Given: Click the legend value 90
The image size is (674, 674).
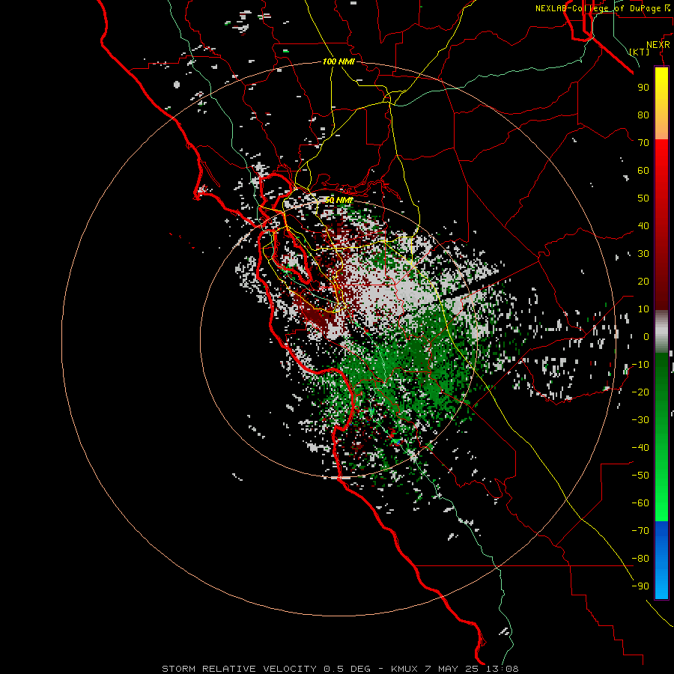Looking at the screenshot, I should (643, 88).
